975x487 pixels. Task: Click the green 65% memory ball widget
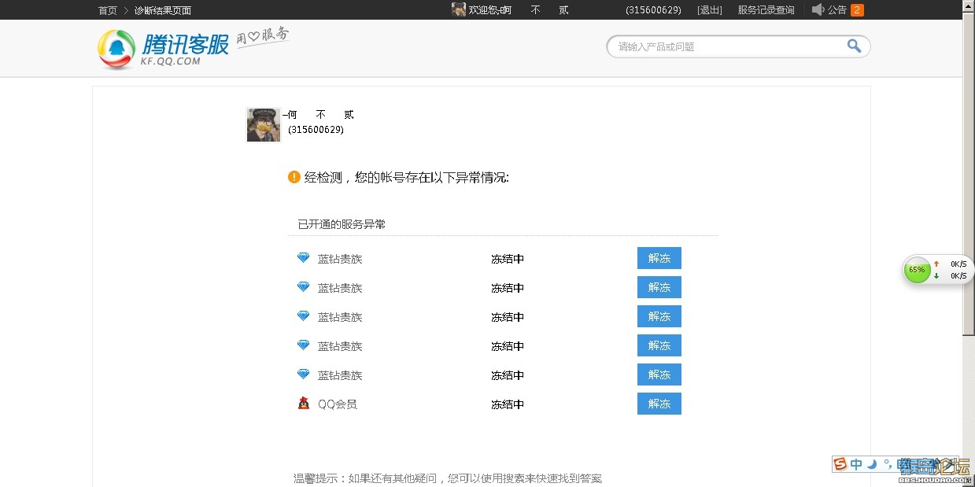(917, 270)
